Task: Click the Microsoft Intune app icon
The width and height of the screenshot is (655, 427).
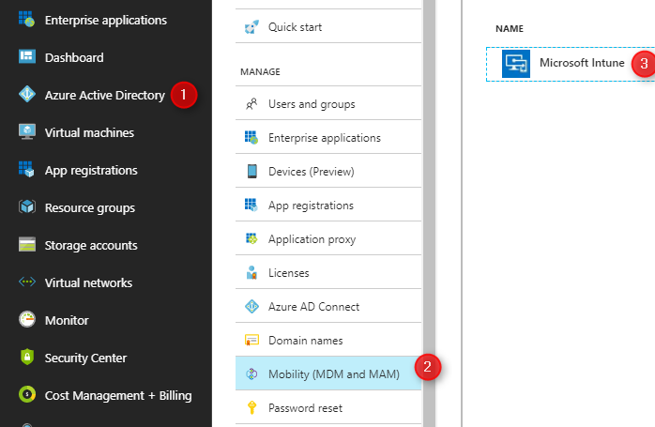Action: point(516,64)
